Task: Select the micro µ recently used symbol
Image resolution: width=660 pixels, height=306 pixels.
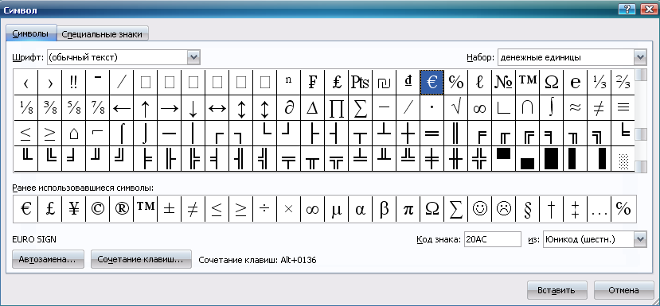Action: 336,209
